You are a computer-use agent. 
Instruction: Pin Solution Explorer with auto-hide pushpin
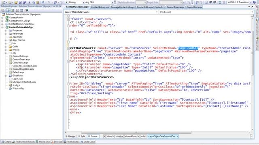(x=57, y=6)
